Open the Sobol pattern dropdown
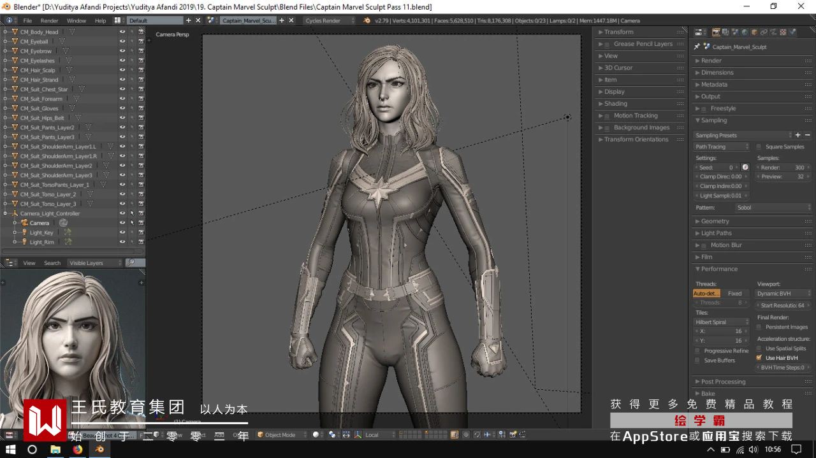The height and width of the screenshot is (458, 816). click(773, 208)
